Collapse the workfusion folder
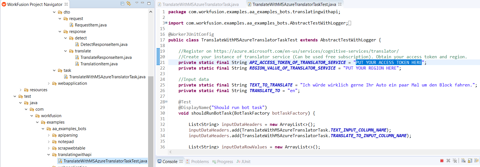The width and height of the screenshot is (480, 167). pos(32,116)
